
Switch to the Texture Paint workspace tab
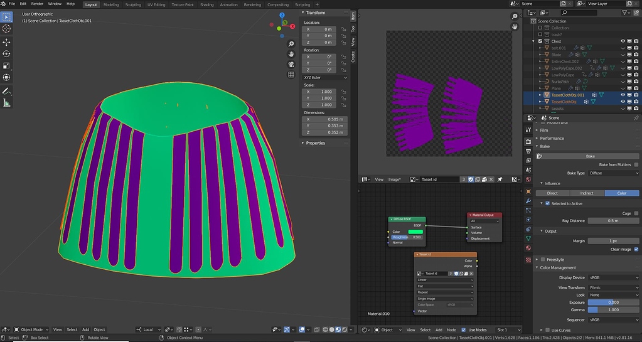click(x=183, y=4)
